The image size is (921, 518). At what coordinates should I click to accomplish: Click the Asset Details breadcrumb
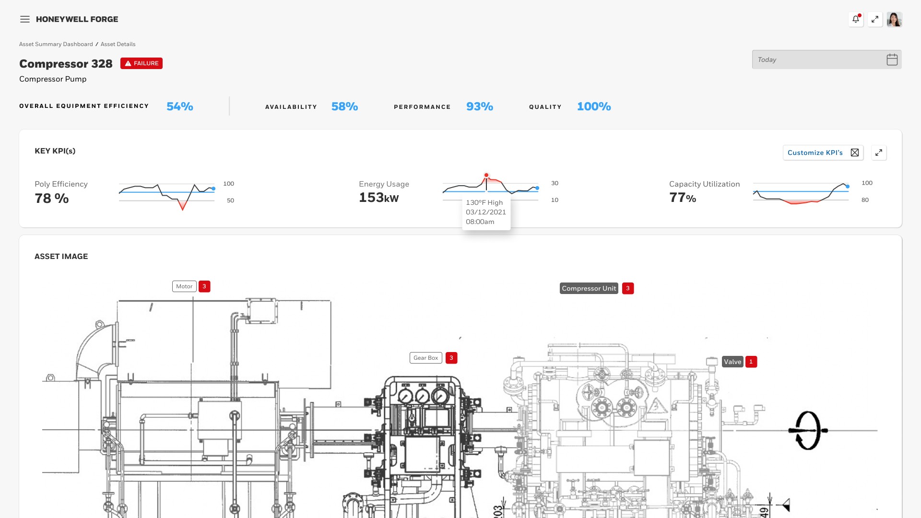[x=118, y=44]
